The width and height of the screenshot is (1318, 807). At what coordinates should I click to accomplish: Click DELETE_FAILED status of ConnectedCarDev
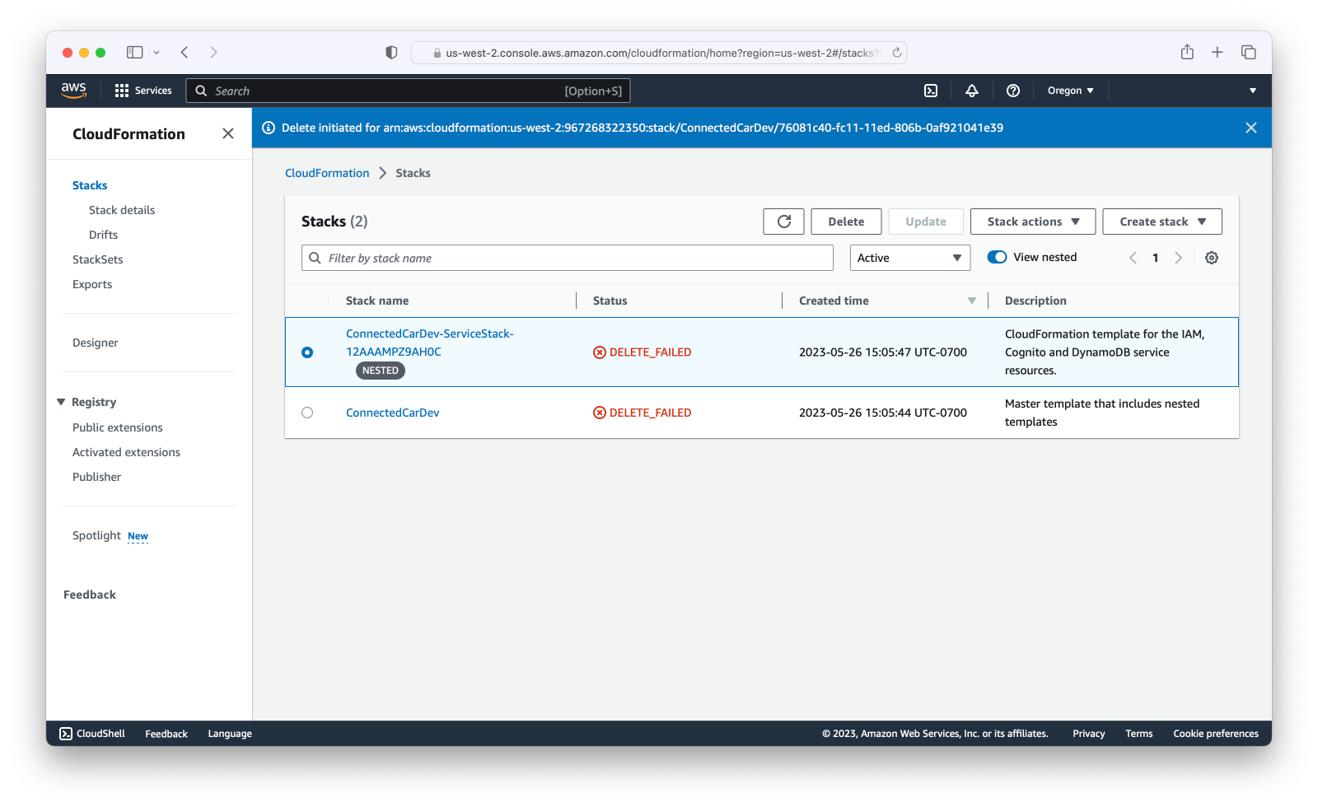click(x=643, y=413)
